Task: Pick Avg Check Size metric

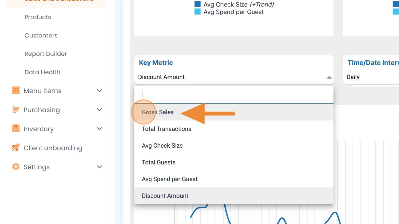Action: [234, 146]
